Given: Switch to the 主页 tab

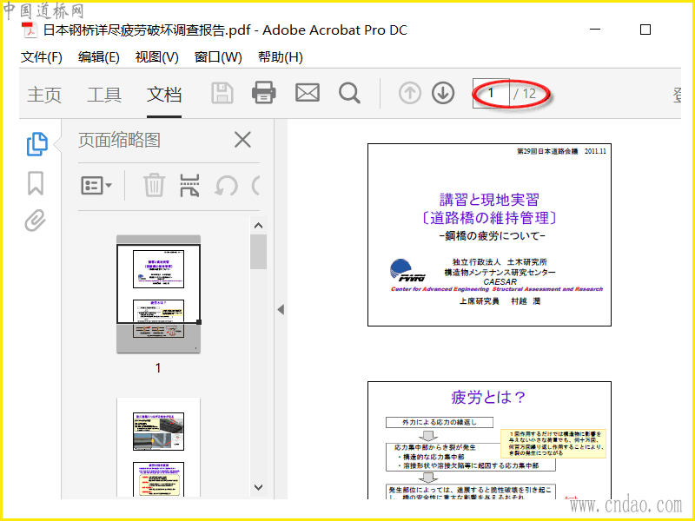Looking at the screenshot, I should coord(44,95).
